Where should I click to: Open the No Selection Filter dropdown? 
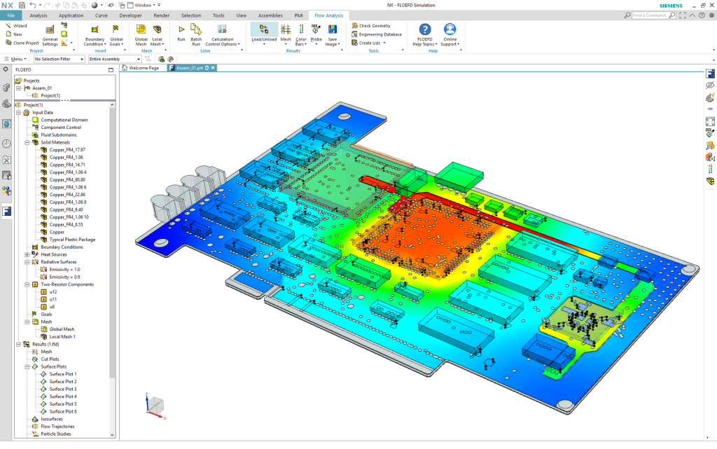click(x=60, y=59)
